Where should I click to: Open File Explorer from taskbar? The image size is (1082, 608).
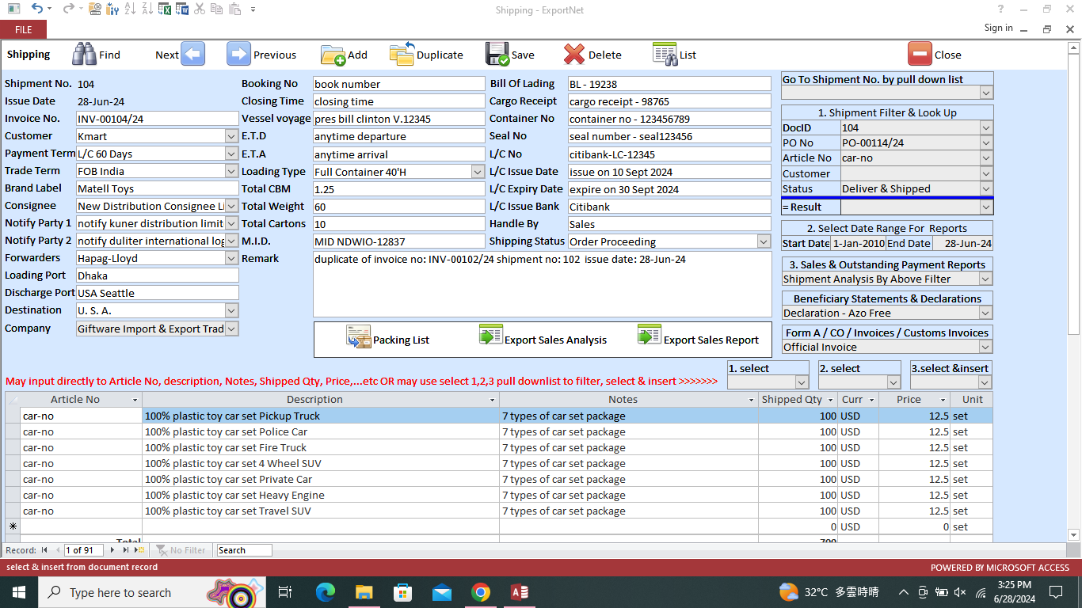tap(364, 592)
